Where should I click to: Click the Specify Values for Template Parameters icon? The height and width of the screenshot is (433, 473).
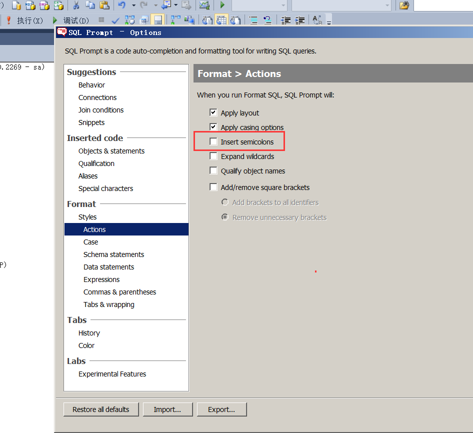point(317,20)
